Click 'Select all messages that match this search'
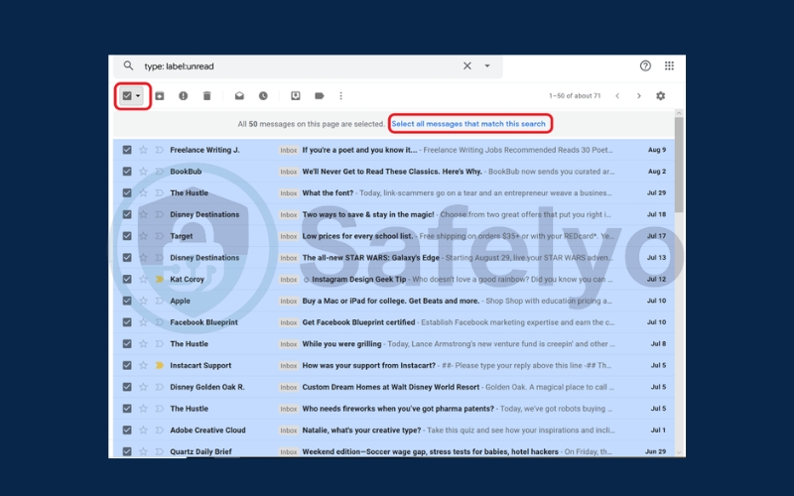Image resolution: width=794 pixels, height=496 pixels. [x=468, y=124]
